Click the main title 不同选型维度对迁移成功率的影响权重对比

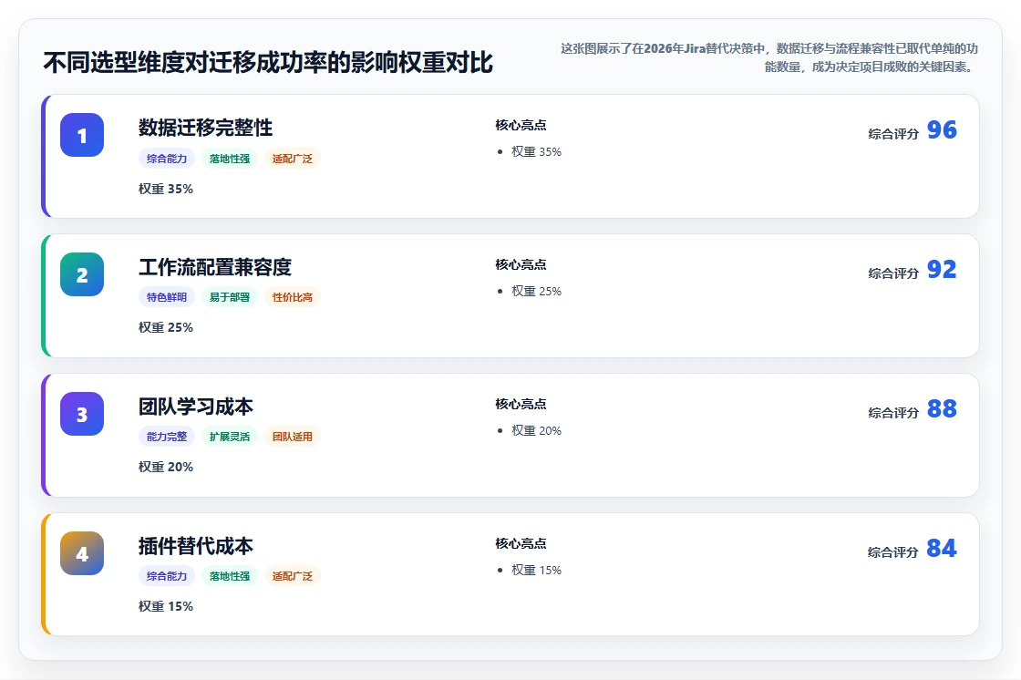point(268,63)
